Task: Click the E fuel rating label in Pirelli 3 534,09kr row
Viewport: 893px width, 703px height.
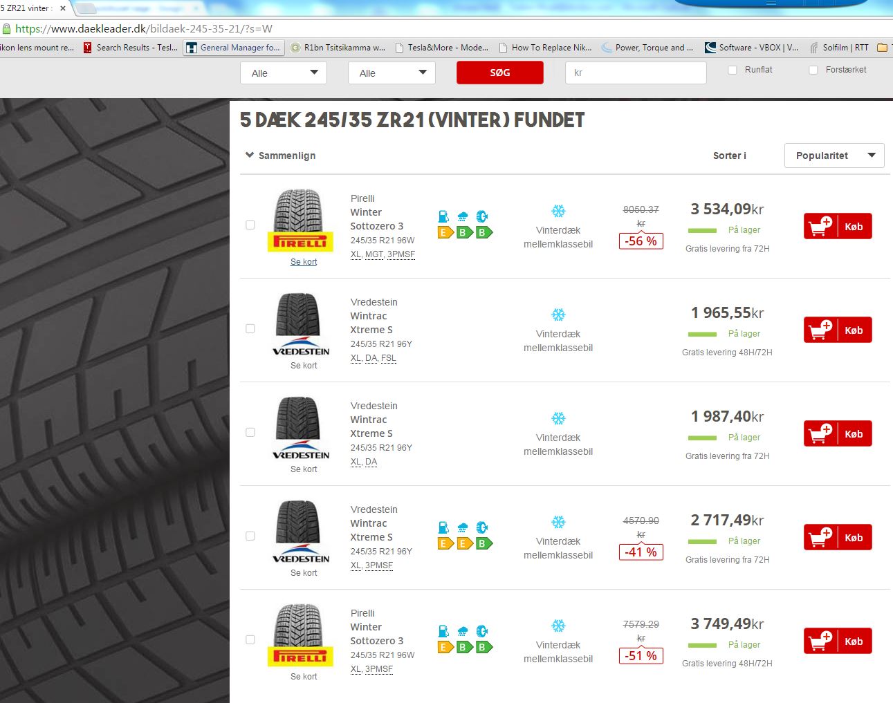Action: (445, 232)
